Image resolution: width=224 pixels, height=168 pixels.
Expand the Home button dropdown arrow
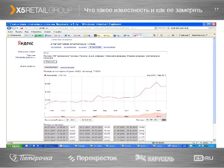157,35
